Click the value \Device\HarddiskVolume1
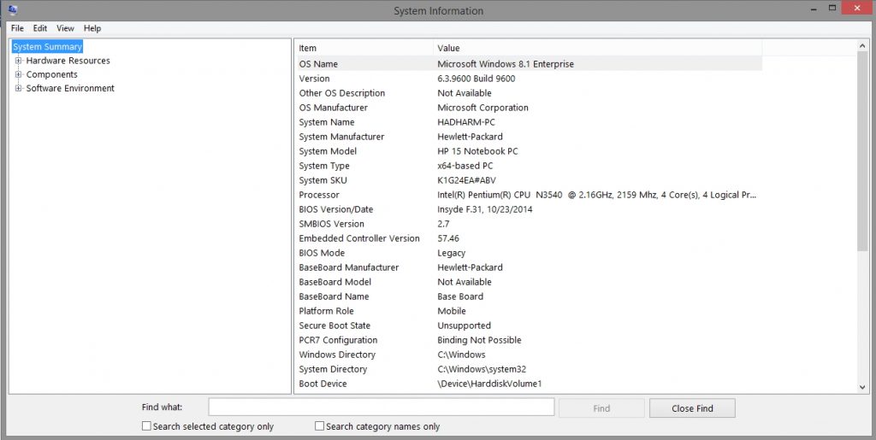 pos(489,383)
